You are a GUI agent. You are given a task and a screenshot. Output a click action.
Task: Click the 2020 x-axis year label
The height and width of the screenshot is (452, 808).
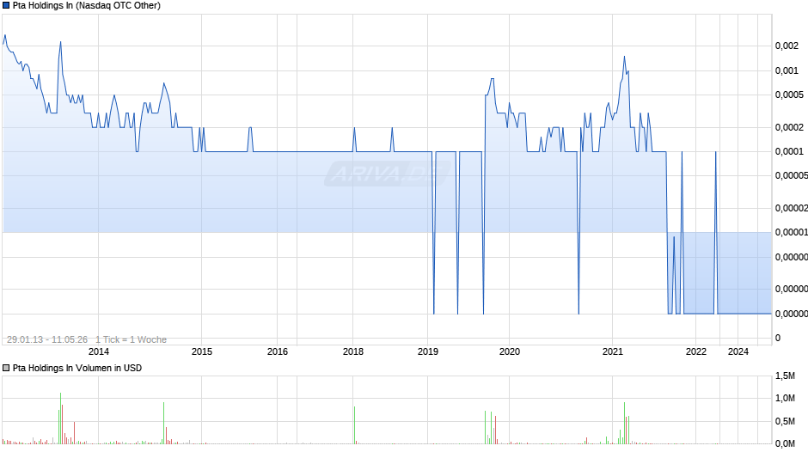coord(510,351)
